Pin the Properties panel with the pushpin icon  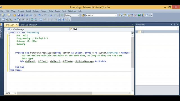point(174,24)
